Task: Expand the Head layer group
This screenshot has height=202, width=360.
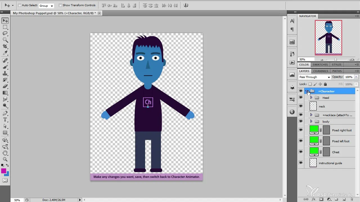Action: point(311,98)
